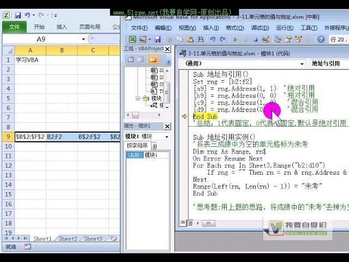
Task: Click the green 文件 button in Excel
Action: (x=14, y=27)
